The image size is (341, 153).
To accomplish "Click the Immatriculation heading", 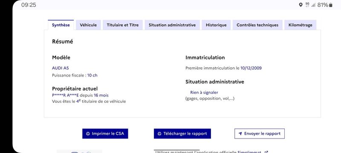I will click(x=205, y=57).
